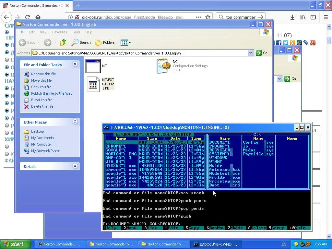Click E-mail this file task
Viewport: 332px width, 249px height.
(x=42, y=100)
